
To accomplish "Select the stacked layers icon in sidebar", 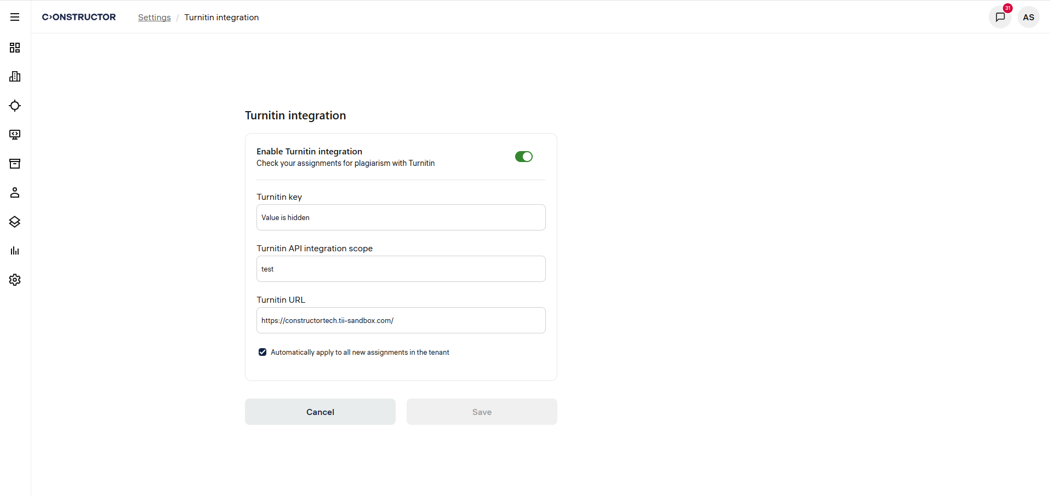I will [x=15, y=222].
